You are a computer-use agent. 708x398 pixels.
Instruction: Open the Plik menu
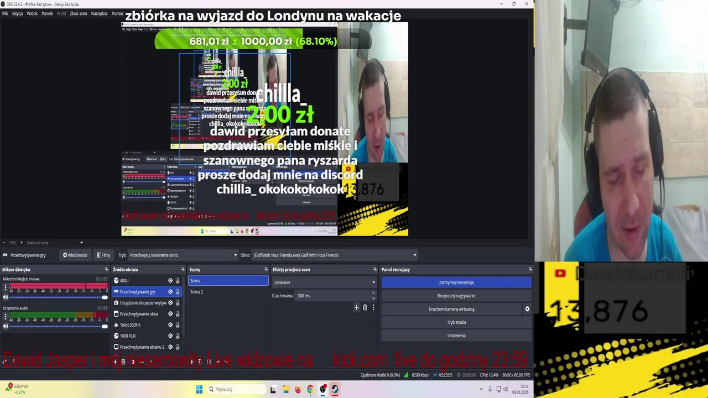[x=5, y=13]
